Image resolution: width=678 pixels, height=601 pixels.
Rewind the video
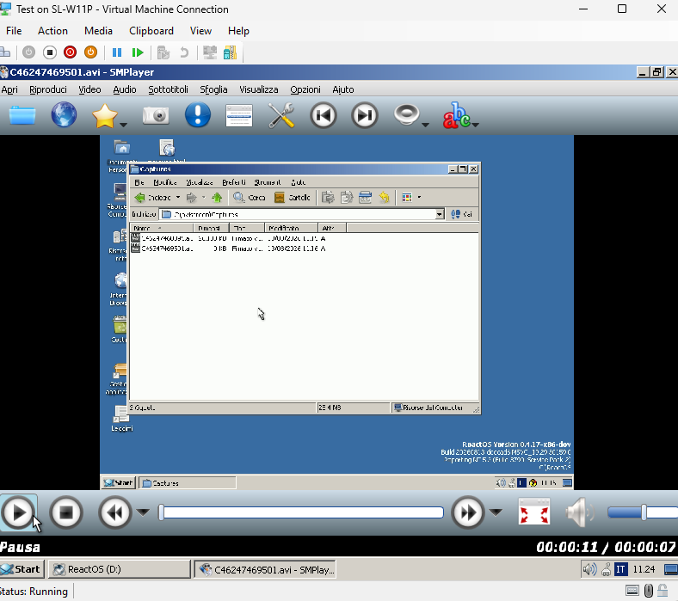click(114, 512)
